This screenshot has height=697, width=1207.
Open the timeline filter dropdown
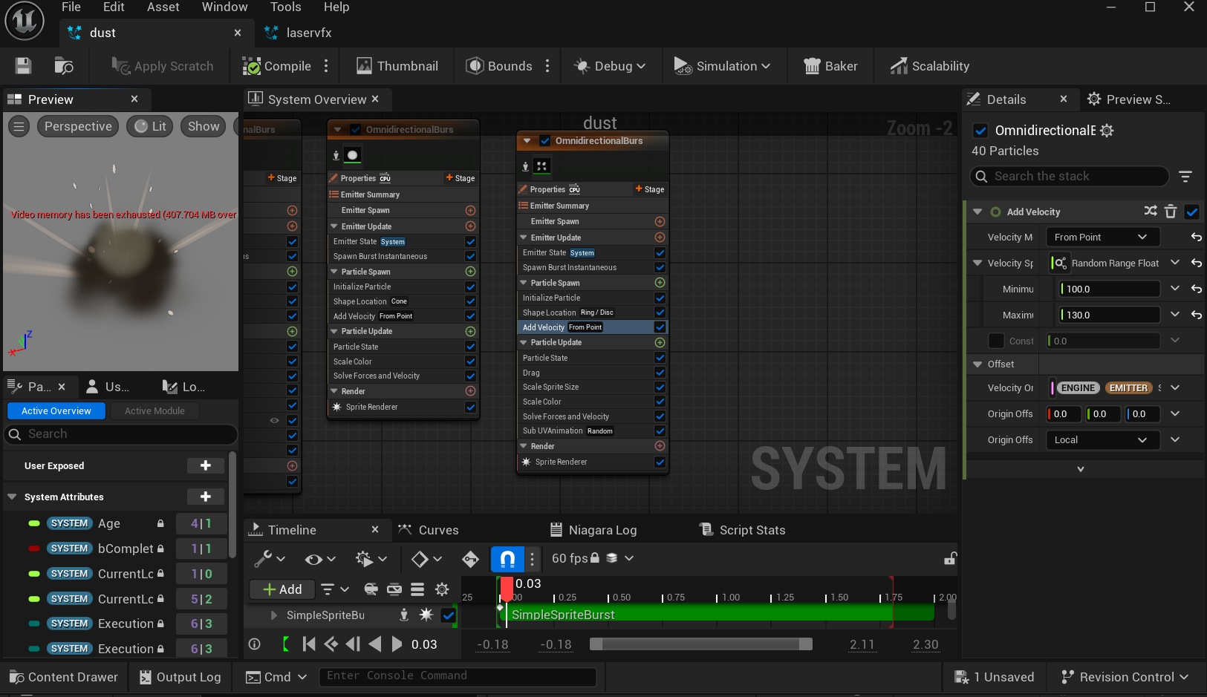click(x=334, y=589)
